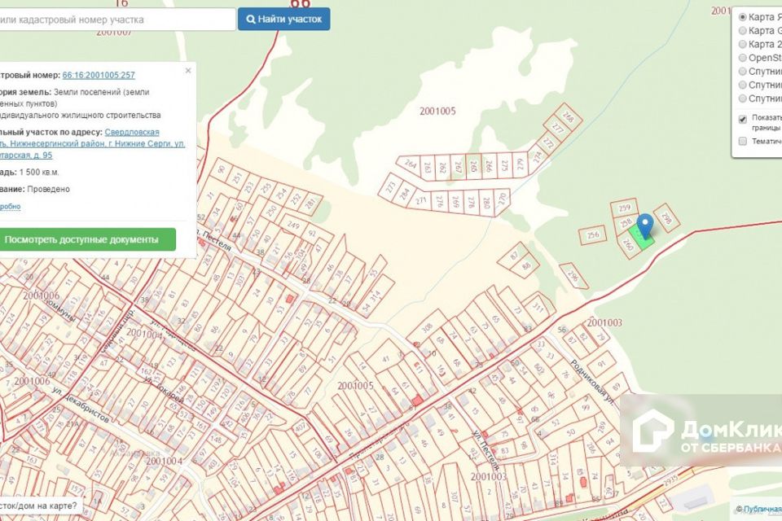782x521 pixels.
Task: Select parcel 298 on the map
Action: tap(666, 217)
